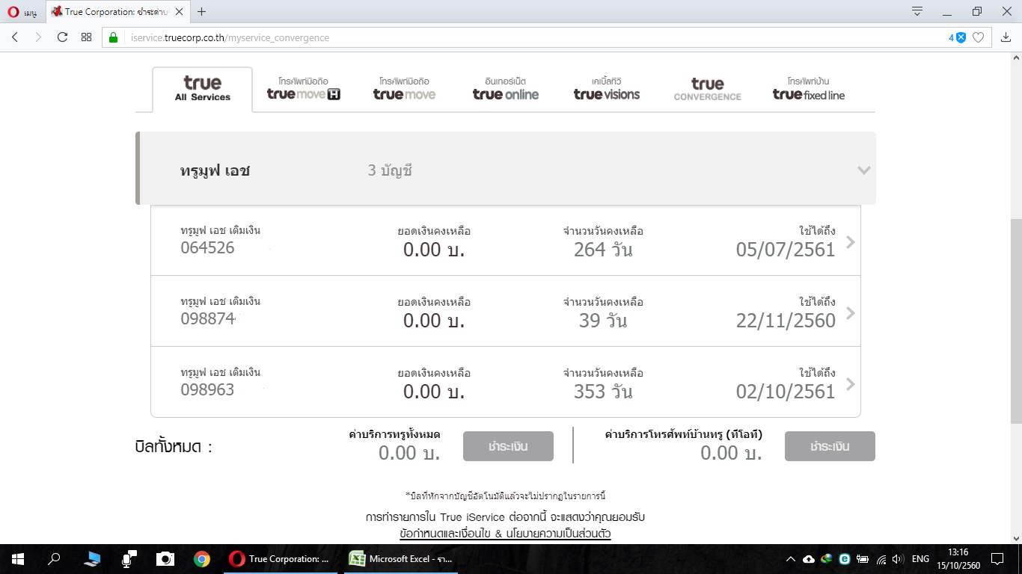This screenshot has height=574, width=1022.
Task: Go back to the previous page
Action: tap(15, 37)
